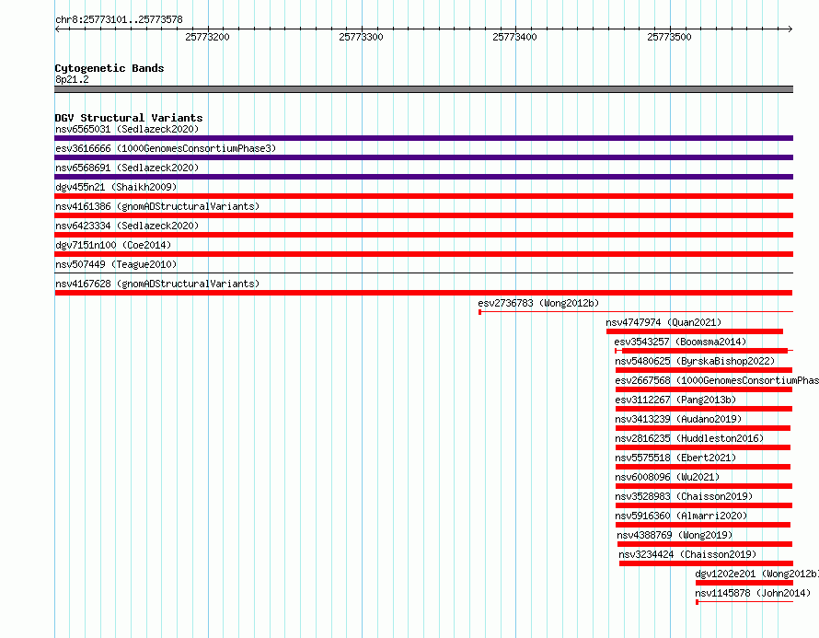Click the left arrow end of ruler

pos(57,29)
